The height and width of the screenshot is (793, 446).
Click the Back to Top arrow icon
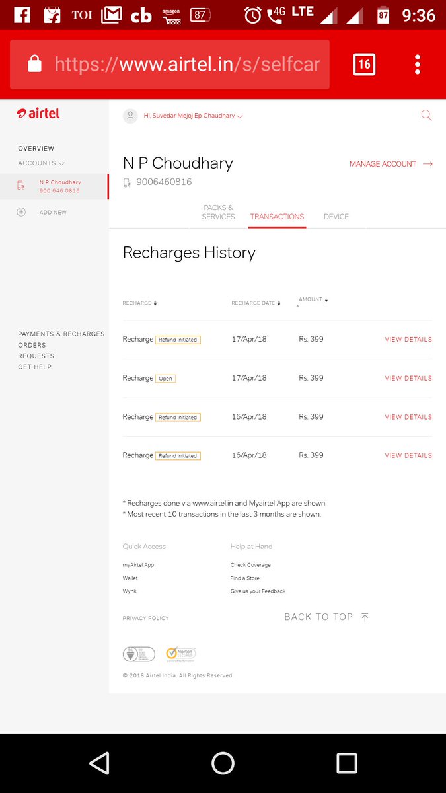click(365, 617)
